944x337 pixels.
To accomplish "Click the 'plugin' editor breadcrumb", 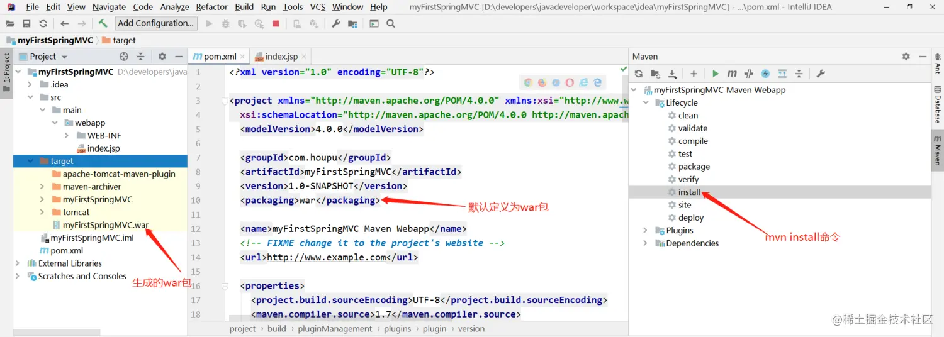I will tap(434, 329).
